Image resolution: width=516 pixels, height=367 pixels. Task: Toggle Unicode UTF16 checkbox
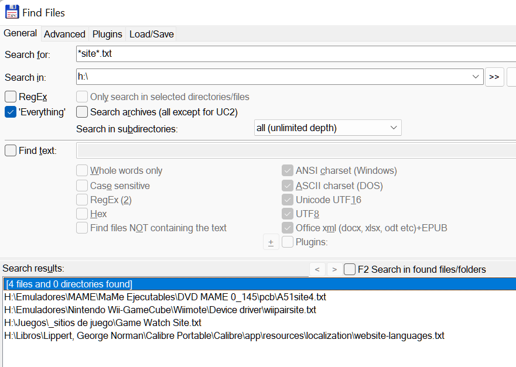pos(288,200)
